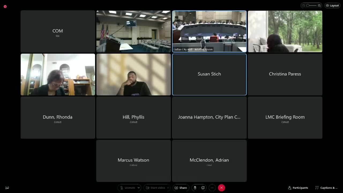Click the raise hand gesture icon
The width and height of the screenshot is (343, 193).
tap(195, 188)
